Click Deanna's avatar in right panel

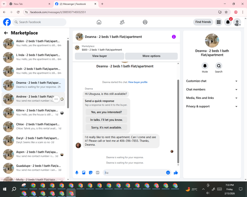[212, 40]
